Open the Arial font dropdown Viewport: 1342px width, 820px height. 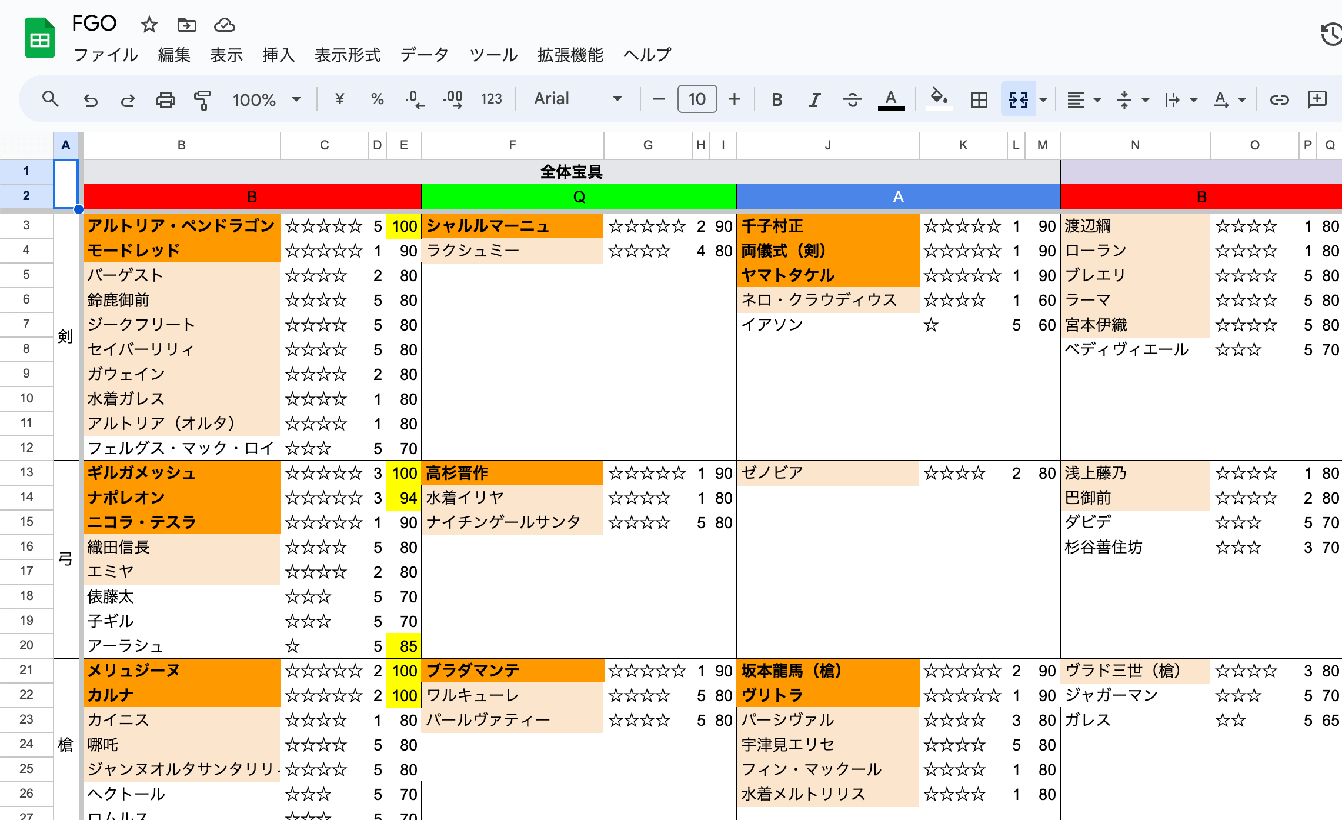pyautogui.click(x=577, y=99)
